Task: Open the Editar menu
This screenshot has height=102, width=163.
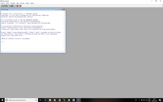Action: (x=7, y=3)
